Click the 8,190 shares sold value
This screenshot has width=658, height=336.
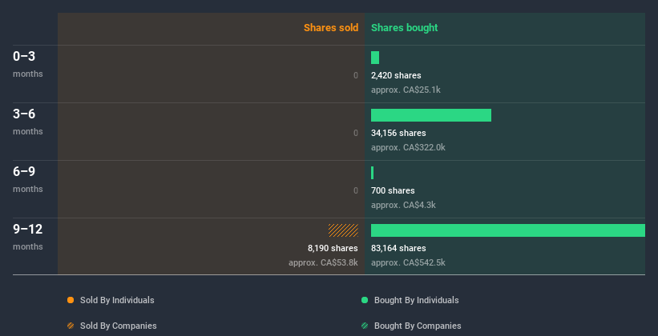[x=333, y=248]
